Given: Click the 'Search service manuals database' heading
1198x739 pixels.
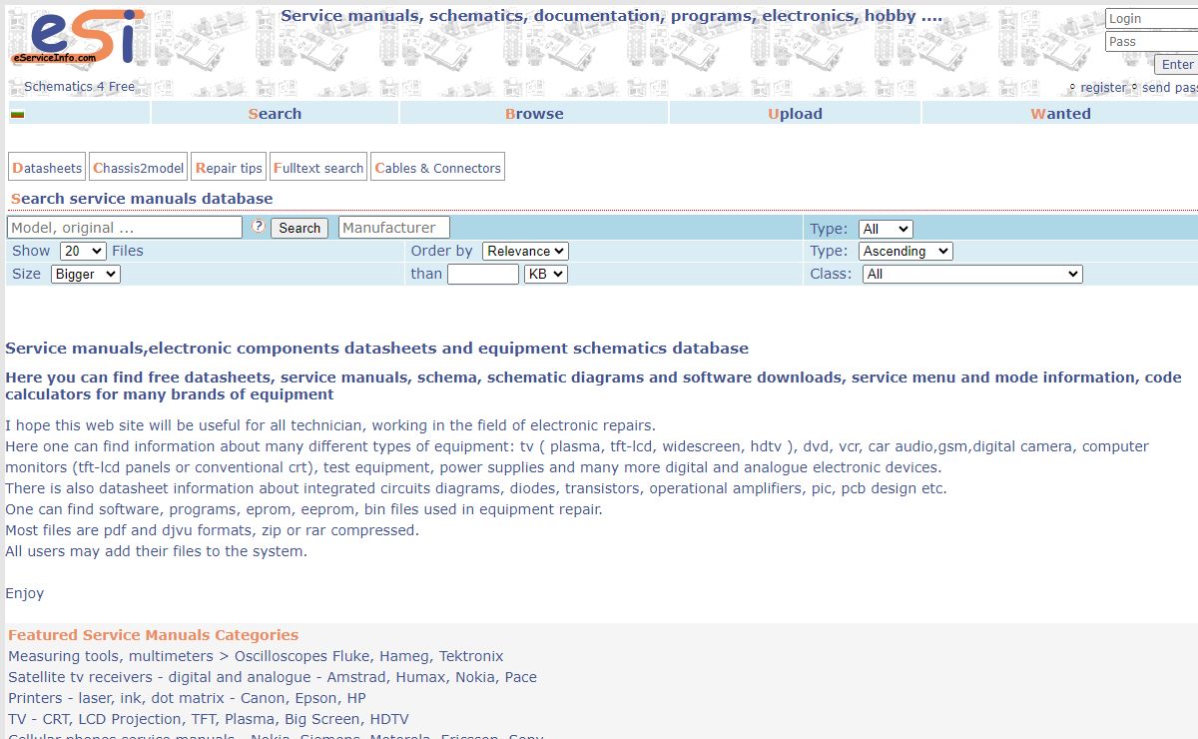Looking at the screenshot, I should (142, 198).
